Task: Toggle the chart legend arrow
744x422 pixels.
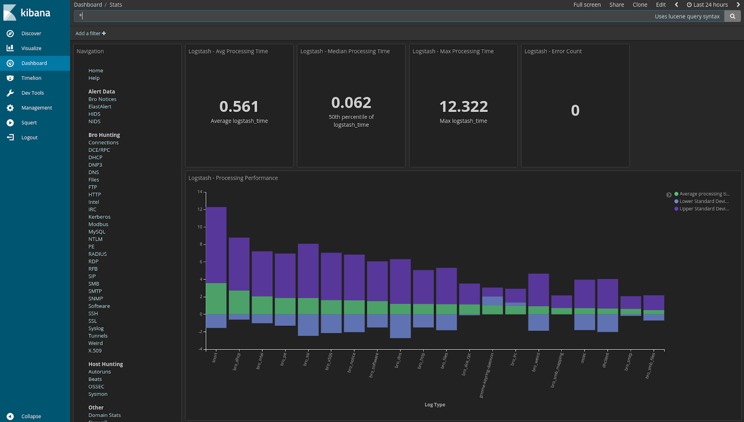Action: coord(669,195)
